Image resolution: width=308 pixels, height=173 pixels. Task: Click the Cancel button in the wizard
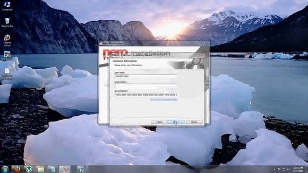[194, 122]
